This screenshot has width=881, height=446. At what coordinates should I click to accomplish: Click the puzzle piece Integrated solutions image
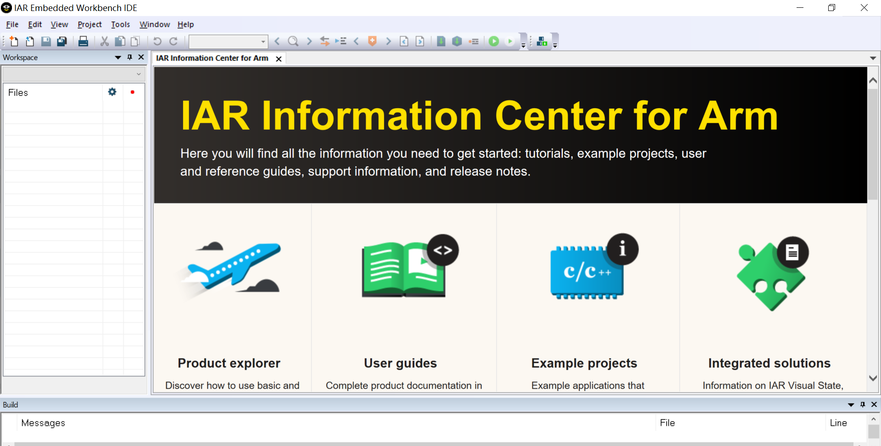tap(772, 274)
